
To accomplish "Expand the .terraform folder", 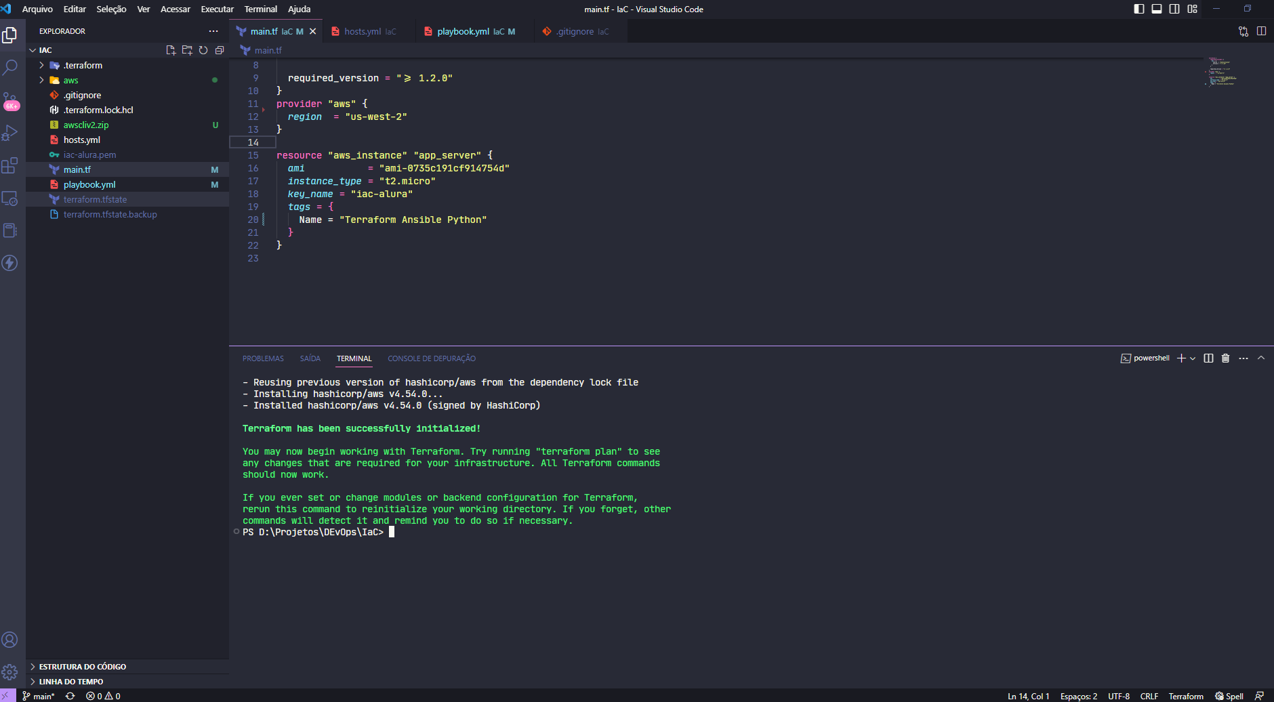I will pyautogui.click(x=41, y=65).
